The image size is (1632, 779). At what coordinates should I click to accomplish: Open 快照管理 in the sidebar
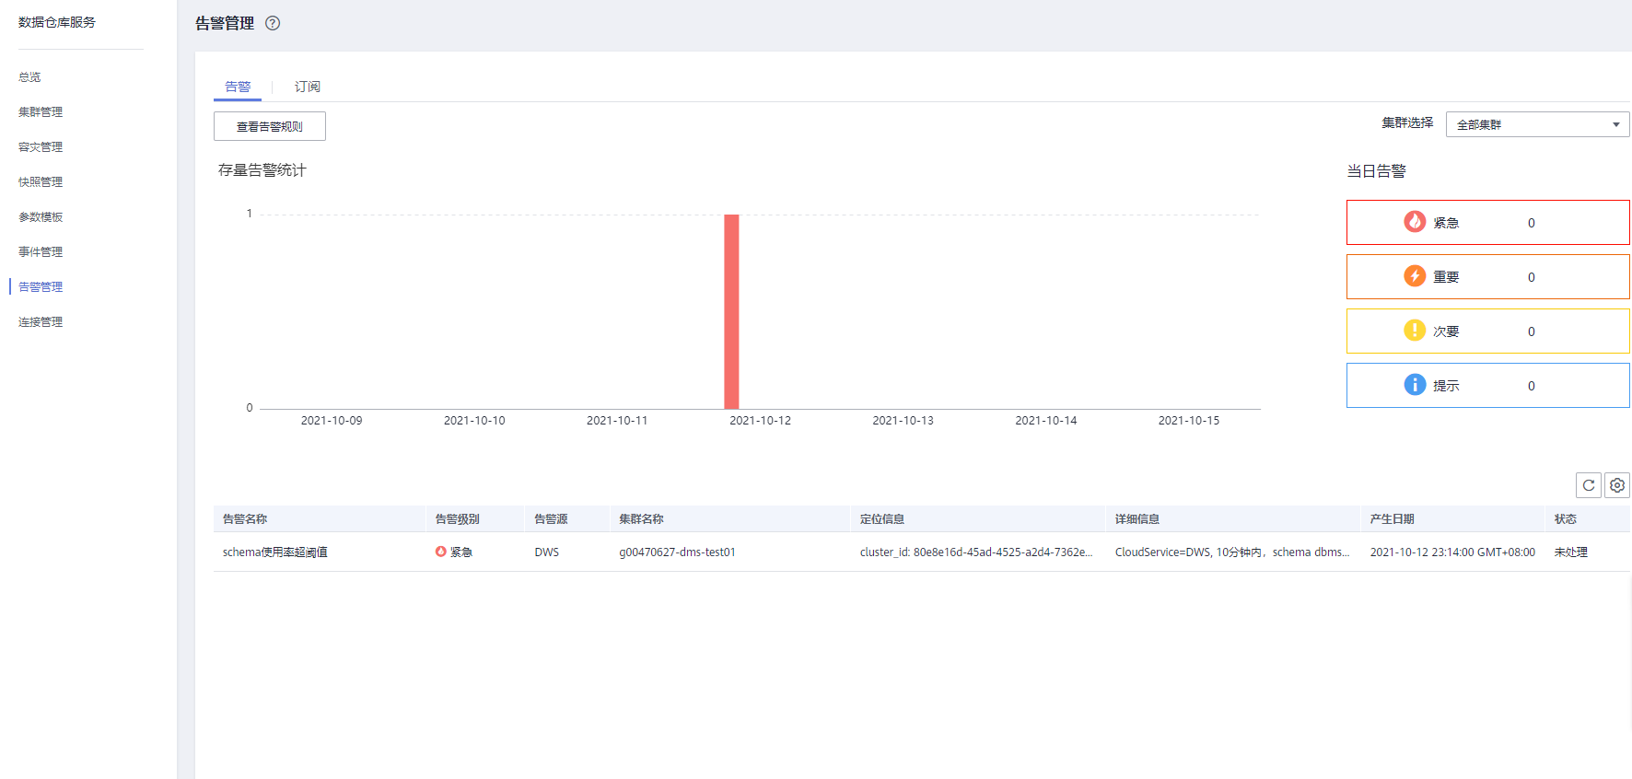41,182
